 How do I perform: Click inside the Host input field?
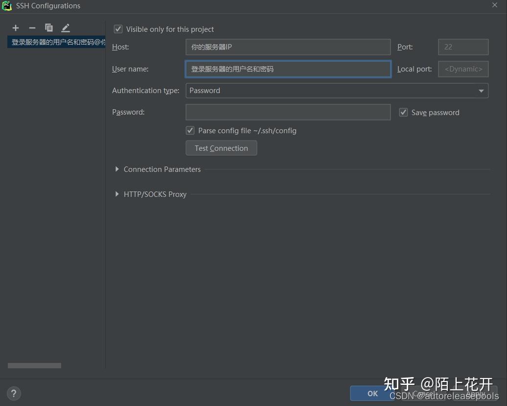pyautogui.click(x=288, y=47)
